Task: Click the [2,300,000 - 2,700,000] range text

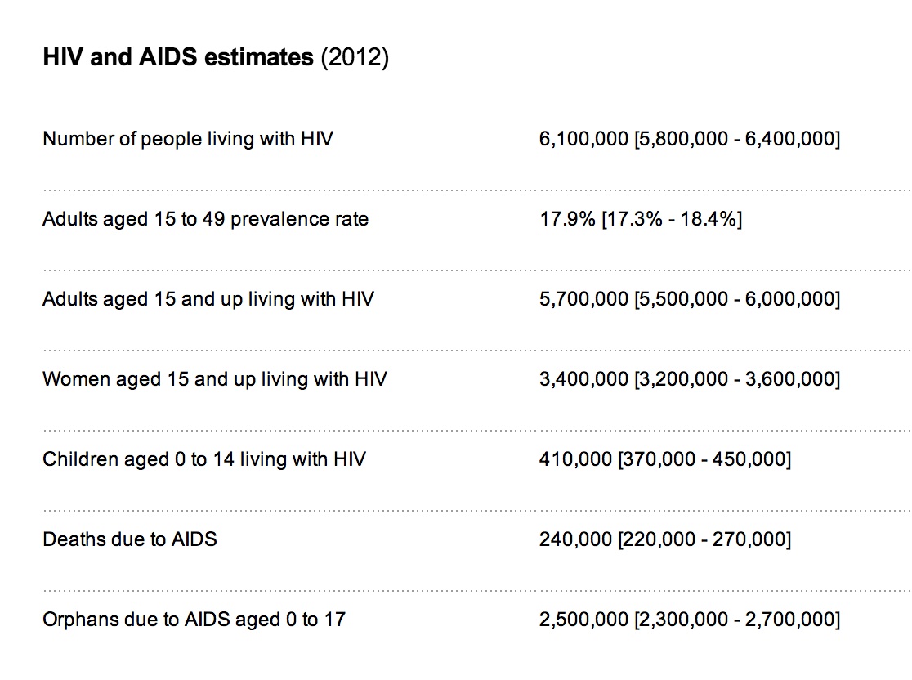Action: click(x=737, y=620)
